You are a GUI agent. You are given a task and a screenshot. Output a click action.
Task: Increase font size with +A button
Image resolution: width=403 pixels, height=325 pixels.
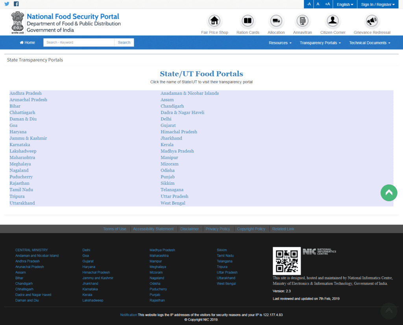point(327,4)
